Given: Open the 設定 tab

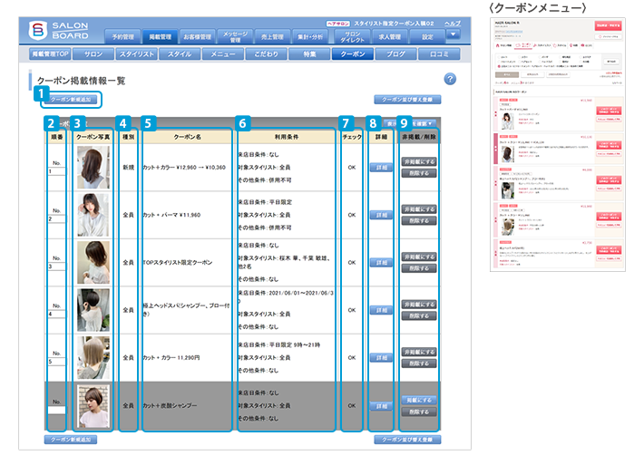Looking at the screenshot, I should [427, 36].
